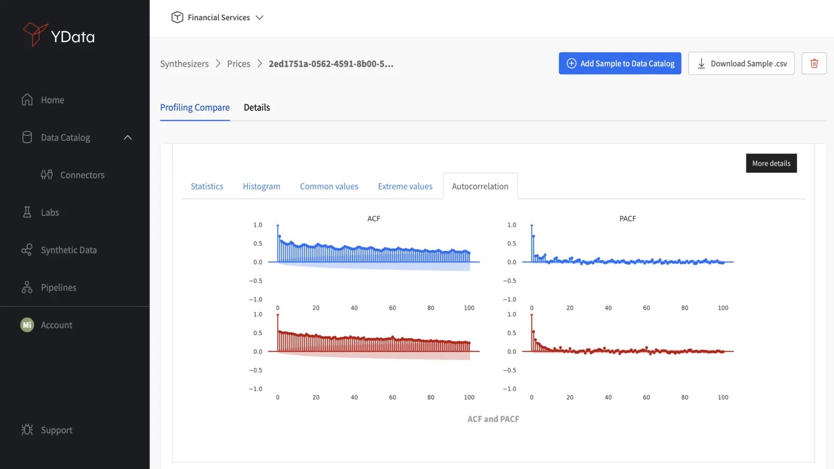Click the ACF and PACF caption
Viewport: 834px width, 469px height.
point(493,418)
